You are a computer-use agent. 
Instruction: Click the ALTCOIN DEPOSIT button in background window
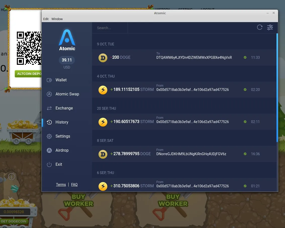tap(28, 74)
